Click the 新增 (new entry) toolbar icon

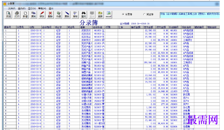pos(25,14)
